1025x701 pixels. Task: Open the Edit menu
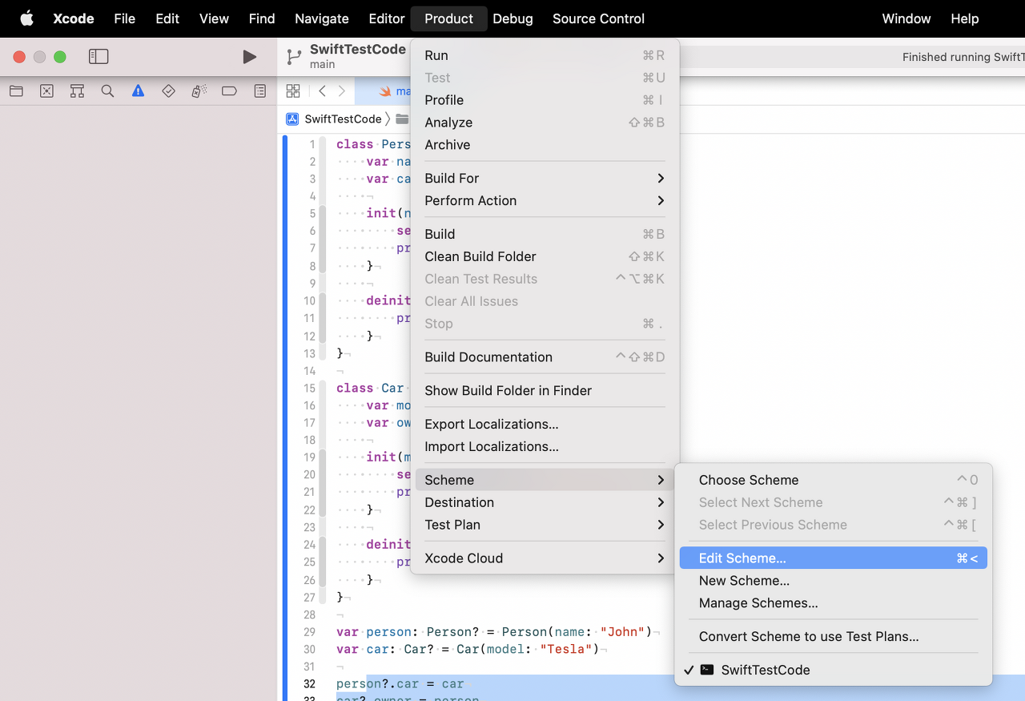167,18
